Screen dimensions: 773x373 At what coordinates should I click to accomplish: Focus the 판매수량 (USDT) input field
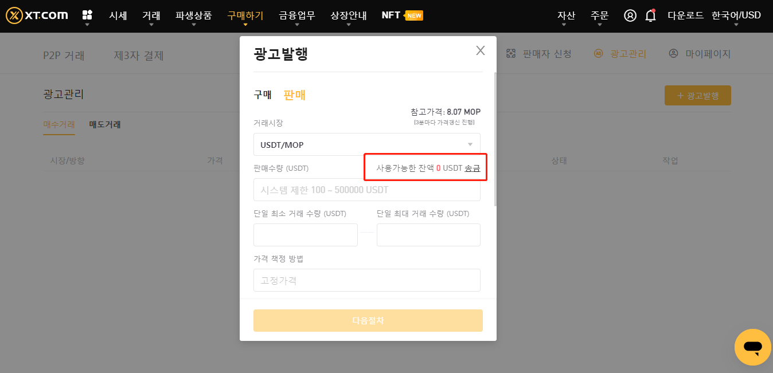click(x=367, y=190)
